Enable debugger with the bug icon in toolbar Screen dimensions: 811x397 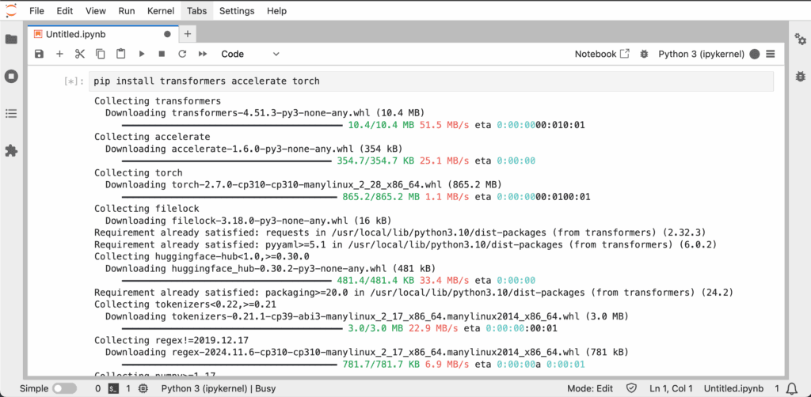pyautogui.click(x=644, y=54)
